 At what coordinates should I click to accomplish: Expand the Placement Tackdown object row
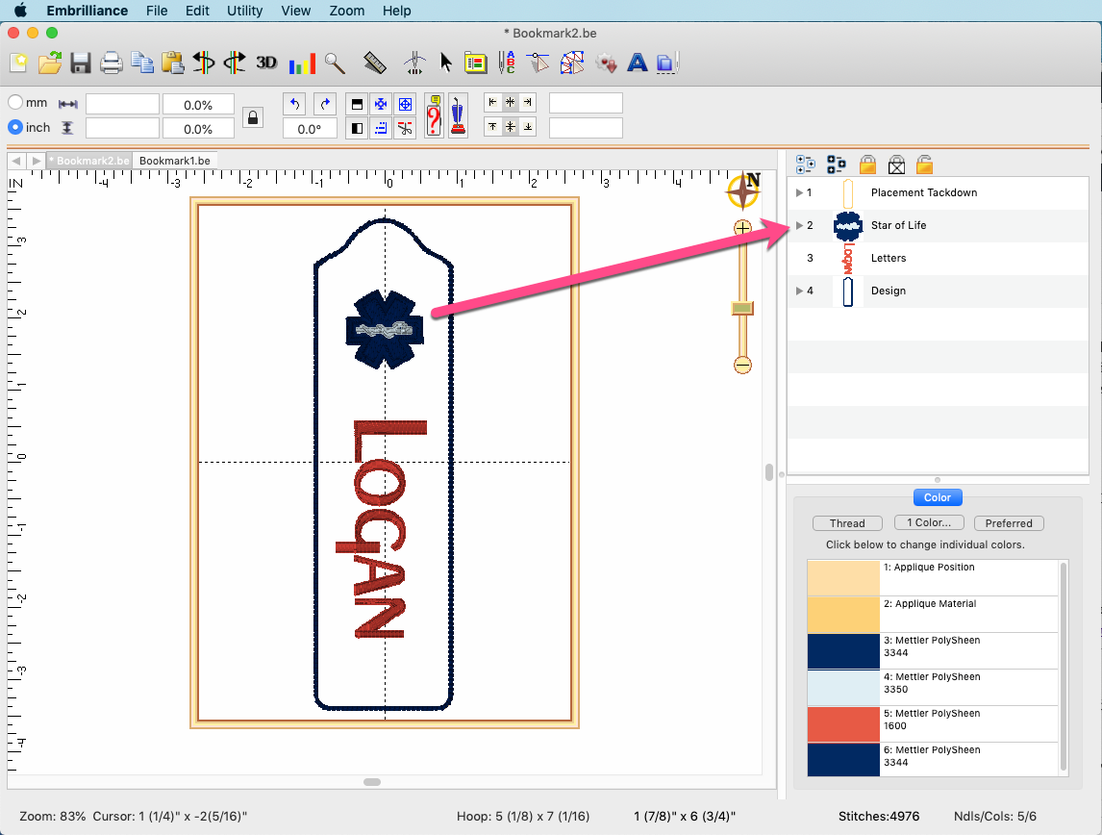799,192
